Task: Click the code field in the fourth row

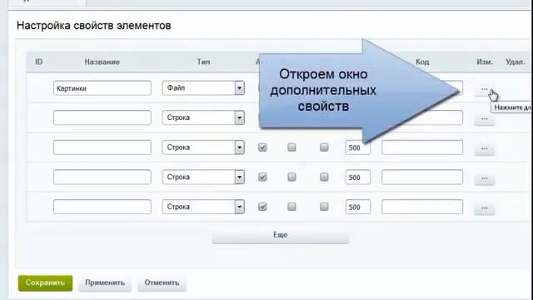Action: click(422, 177)
